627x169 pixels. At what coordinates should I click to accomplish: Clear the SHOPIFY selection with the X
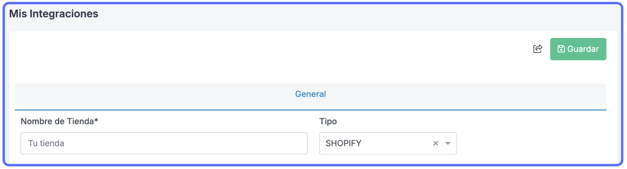pyautogui.click(x=436, y=143)
